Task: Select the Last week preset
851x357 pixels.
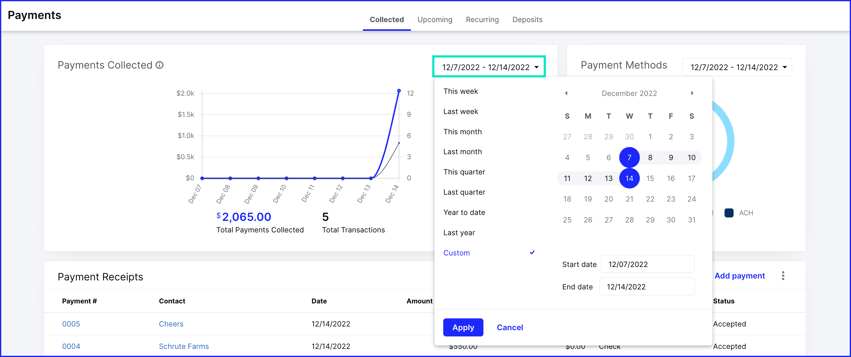Action: pos(460,112)
